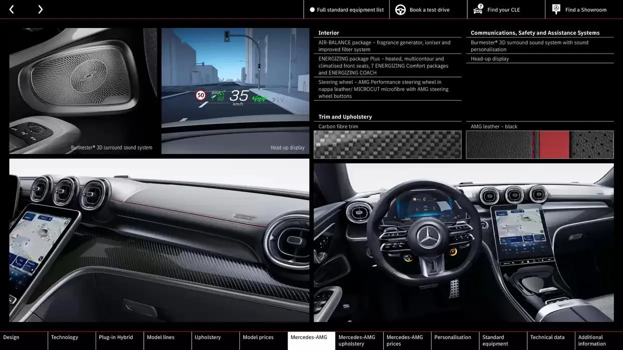Image resolution: width=623 pixels, height=350 pixels.
Task: Open Find a Showroom
Action: (x=585, y=9)
